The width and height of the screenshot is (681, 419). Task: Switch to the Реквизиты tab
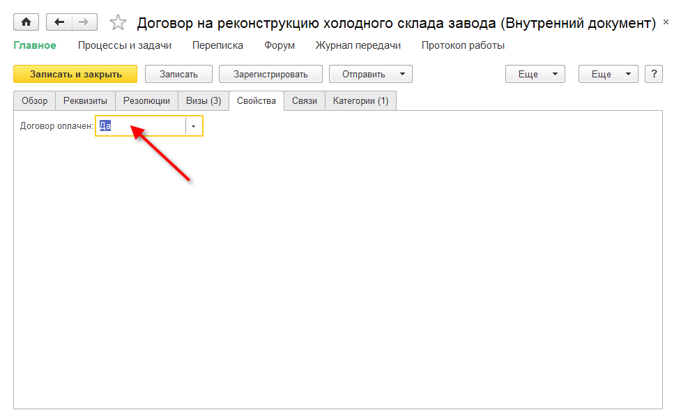(x=85, y=100)
